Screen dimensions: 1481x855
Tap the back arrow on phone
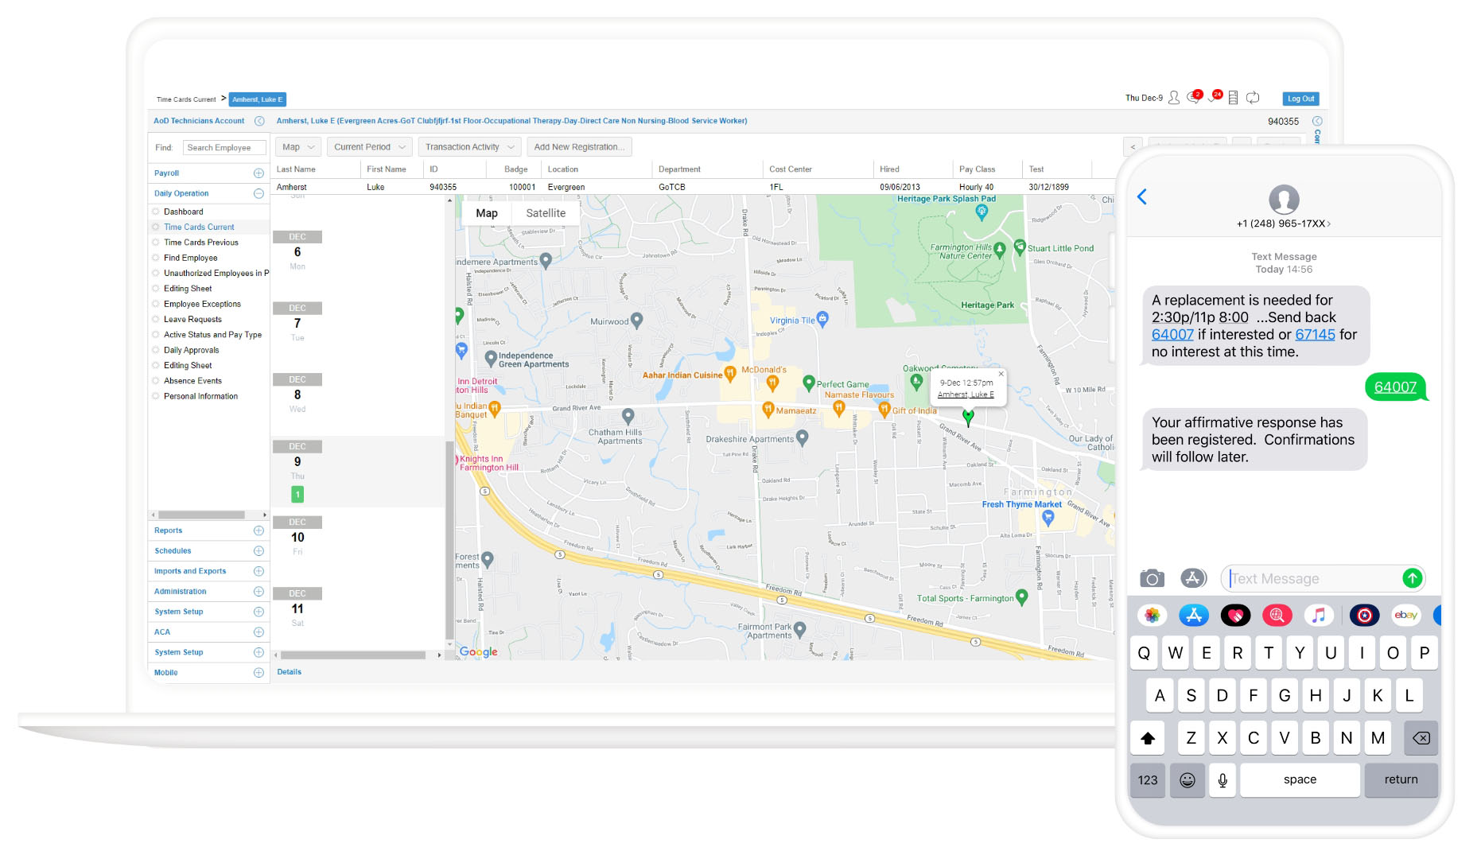click(x=1142, y=196)
